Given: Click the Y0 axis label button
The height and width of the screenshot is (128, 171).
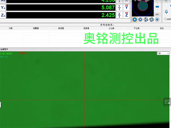Looking at the screenshot, I should click(x=3, y=8).
